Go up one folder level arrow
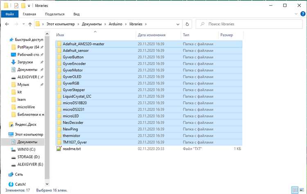307x194 pixels. (x=30, y=24)
